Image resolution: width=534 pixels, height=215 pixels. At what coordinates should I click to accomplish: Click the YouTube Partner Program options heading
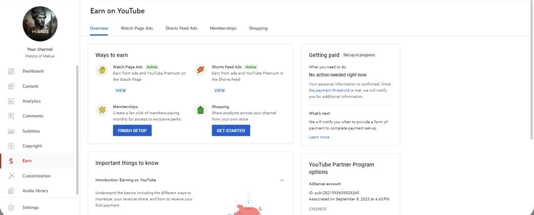[x=341, y=168]
